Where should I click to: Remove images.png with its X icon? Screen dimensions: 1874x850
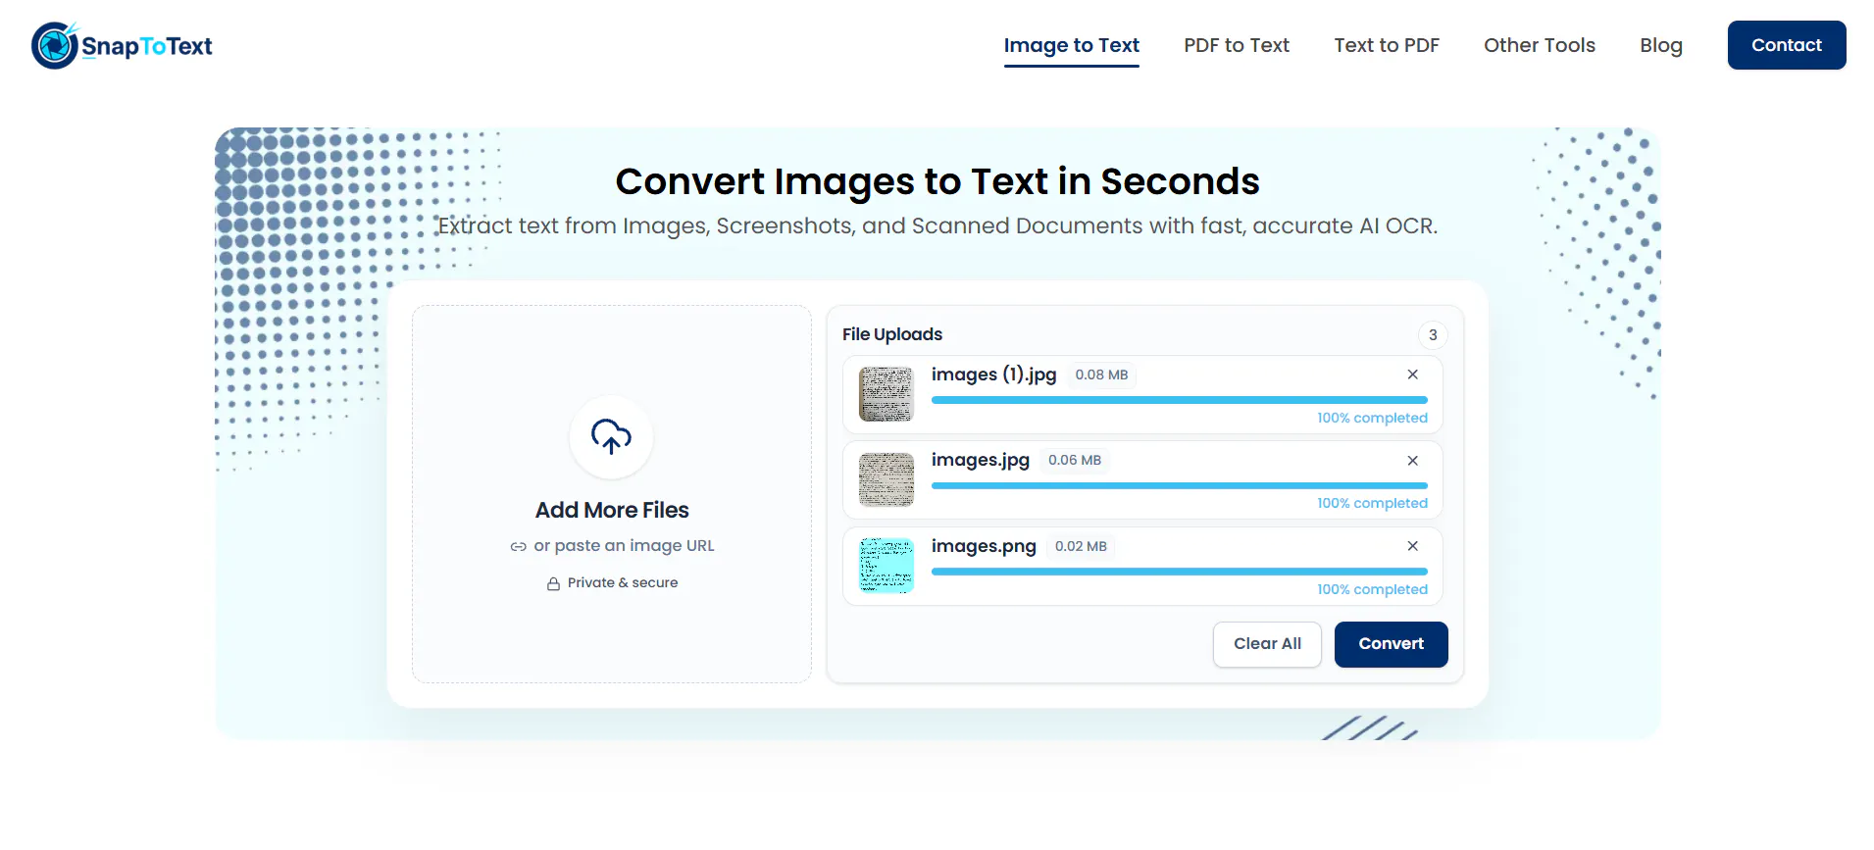pos(1412,546)
